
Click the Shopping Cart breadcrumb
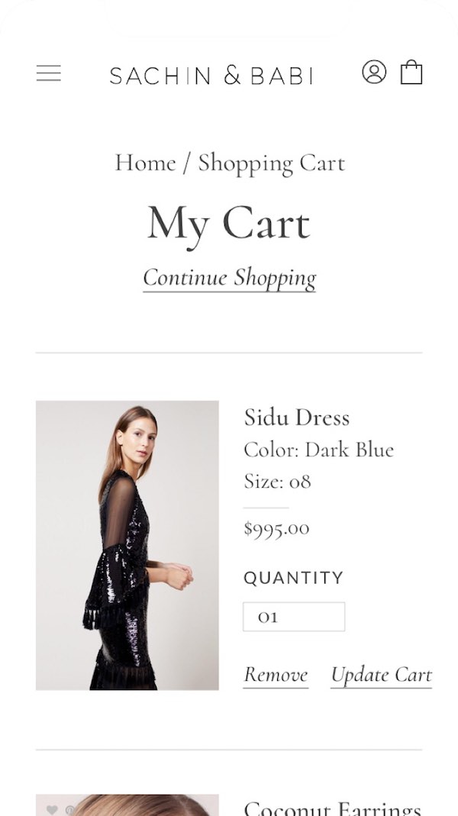click(x=272, y=163)
